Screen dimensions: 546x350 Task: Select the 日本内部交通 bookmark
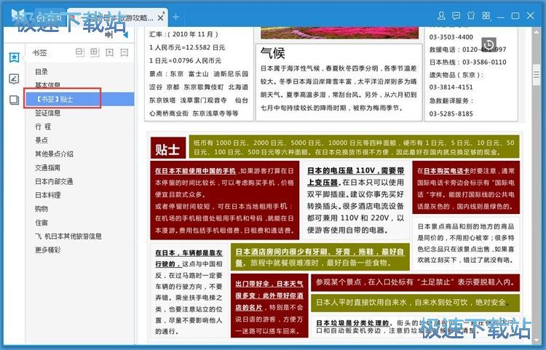coord(54,181)
